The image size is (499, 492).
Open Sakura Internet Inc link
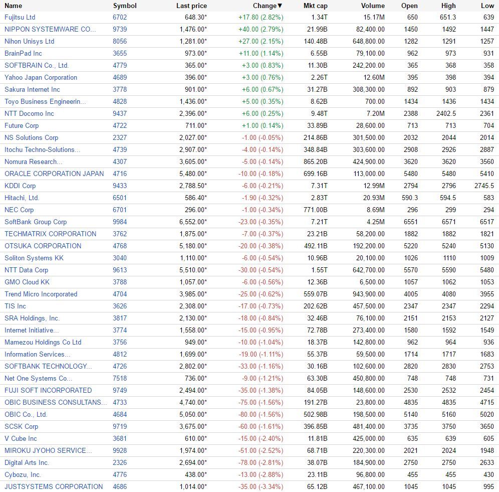tap(32, 90)
